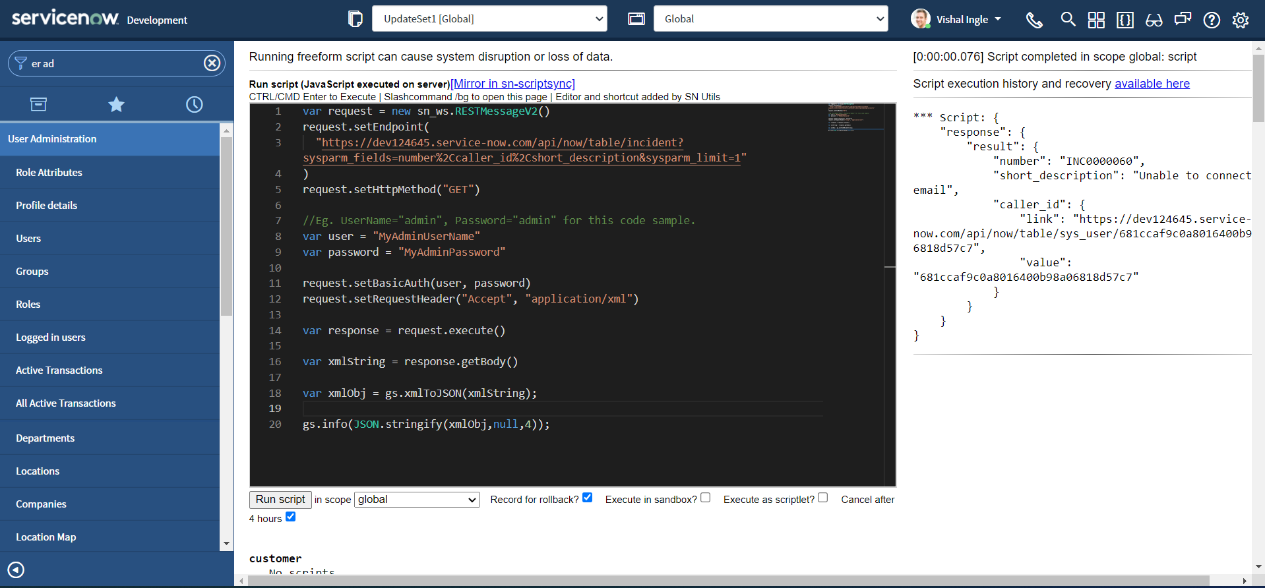Screen dimensions: 1265x588
Task: Open Companies module
Action: click(x=109, y=504)
